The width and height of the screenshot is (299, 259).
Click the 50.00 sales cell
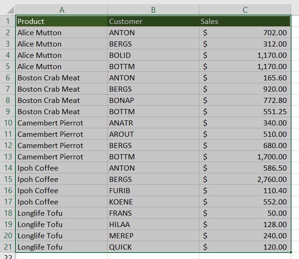(x=245, y=213)
